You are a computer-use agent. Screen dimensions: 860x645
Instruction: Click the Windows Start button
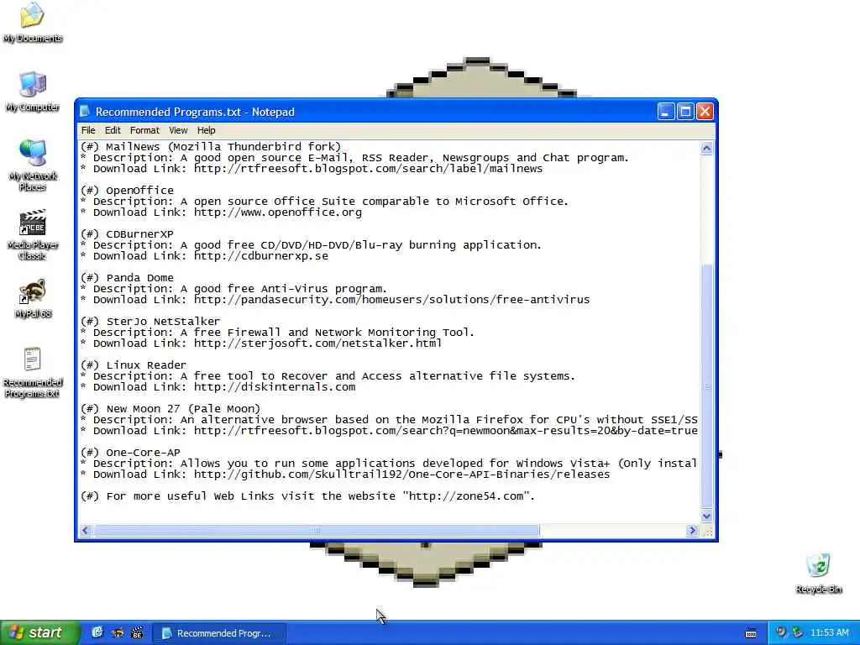pos(40,632)
